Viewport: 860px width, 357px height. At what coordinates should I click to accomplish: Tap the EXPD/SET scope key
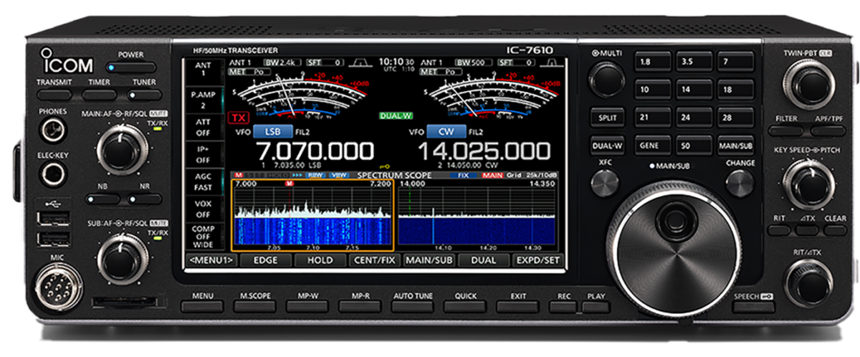(538, 261)
